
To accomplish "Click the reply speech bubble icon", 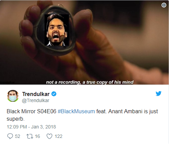I will coord(10,136).
